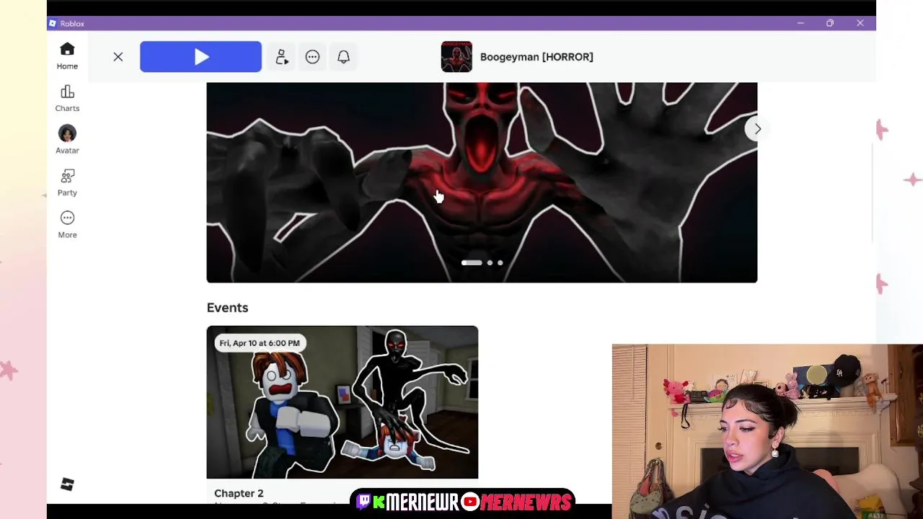Close the Boogeyman experience details page
This screenshot has height=519, width=923.
tap(118, 57)
